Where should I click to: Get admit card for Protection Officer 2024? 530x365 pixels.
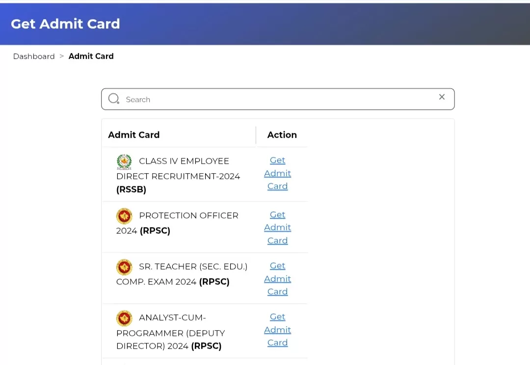[x=277, y=228]
